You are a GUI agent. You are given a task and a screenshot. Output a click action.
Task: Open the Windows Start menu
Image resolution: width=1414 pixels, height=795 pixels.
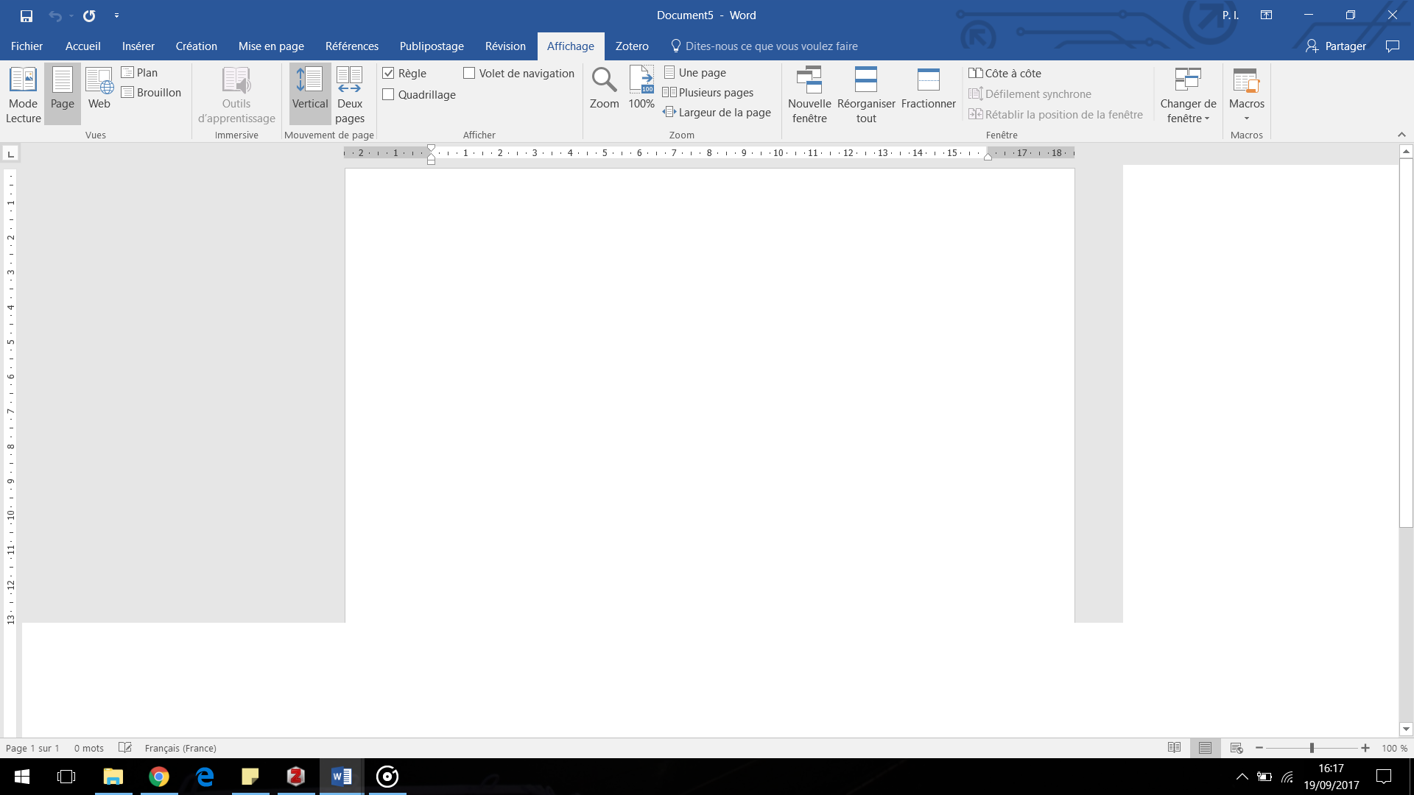point(22,776)
